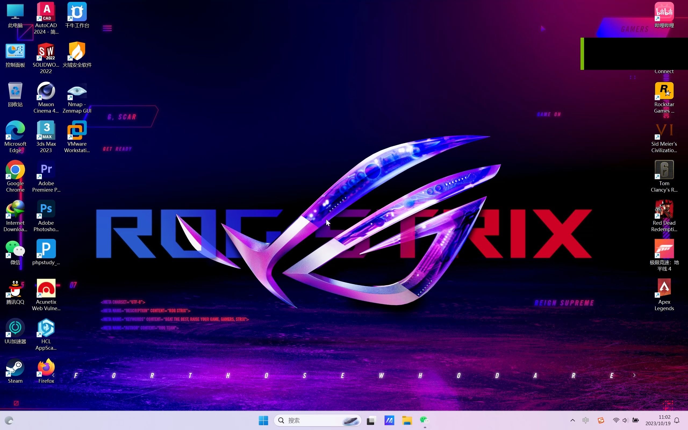The image size is (688, 430).
Task: Open the MyASUS taskbar app
Action: (x=389, y=420)
